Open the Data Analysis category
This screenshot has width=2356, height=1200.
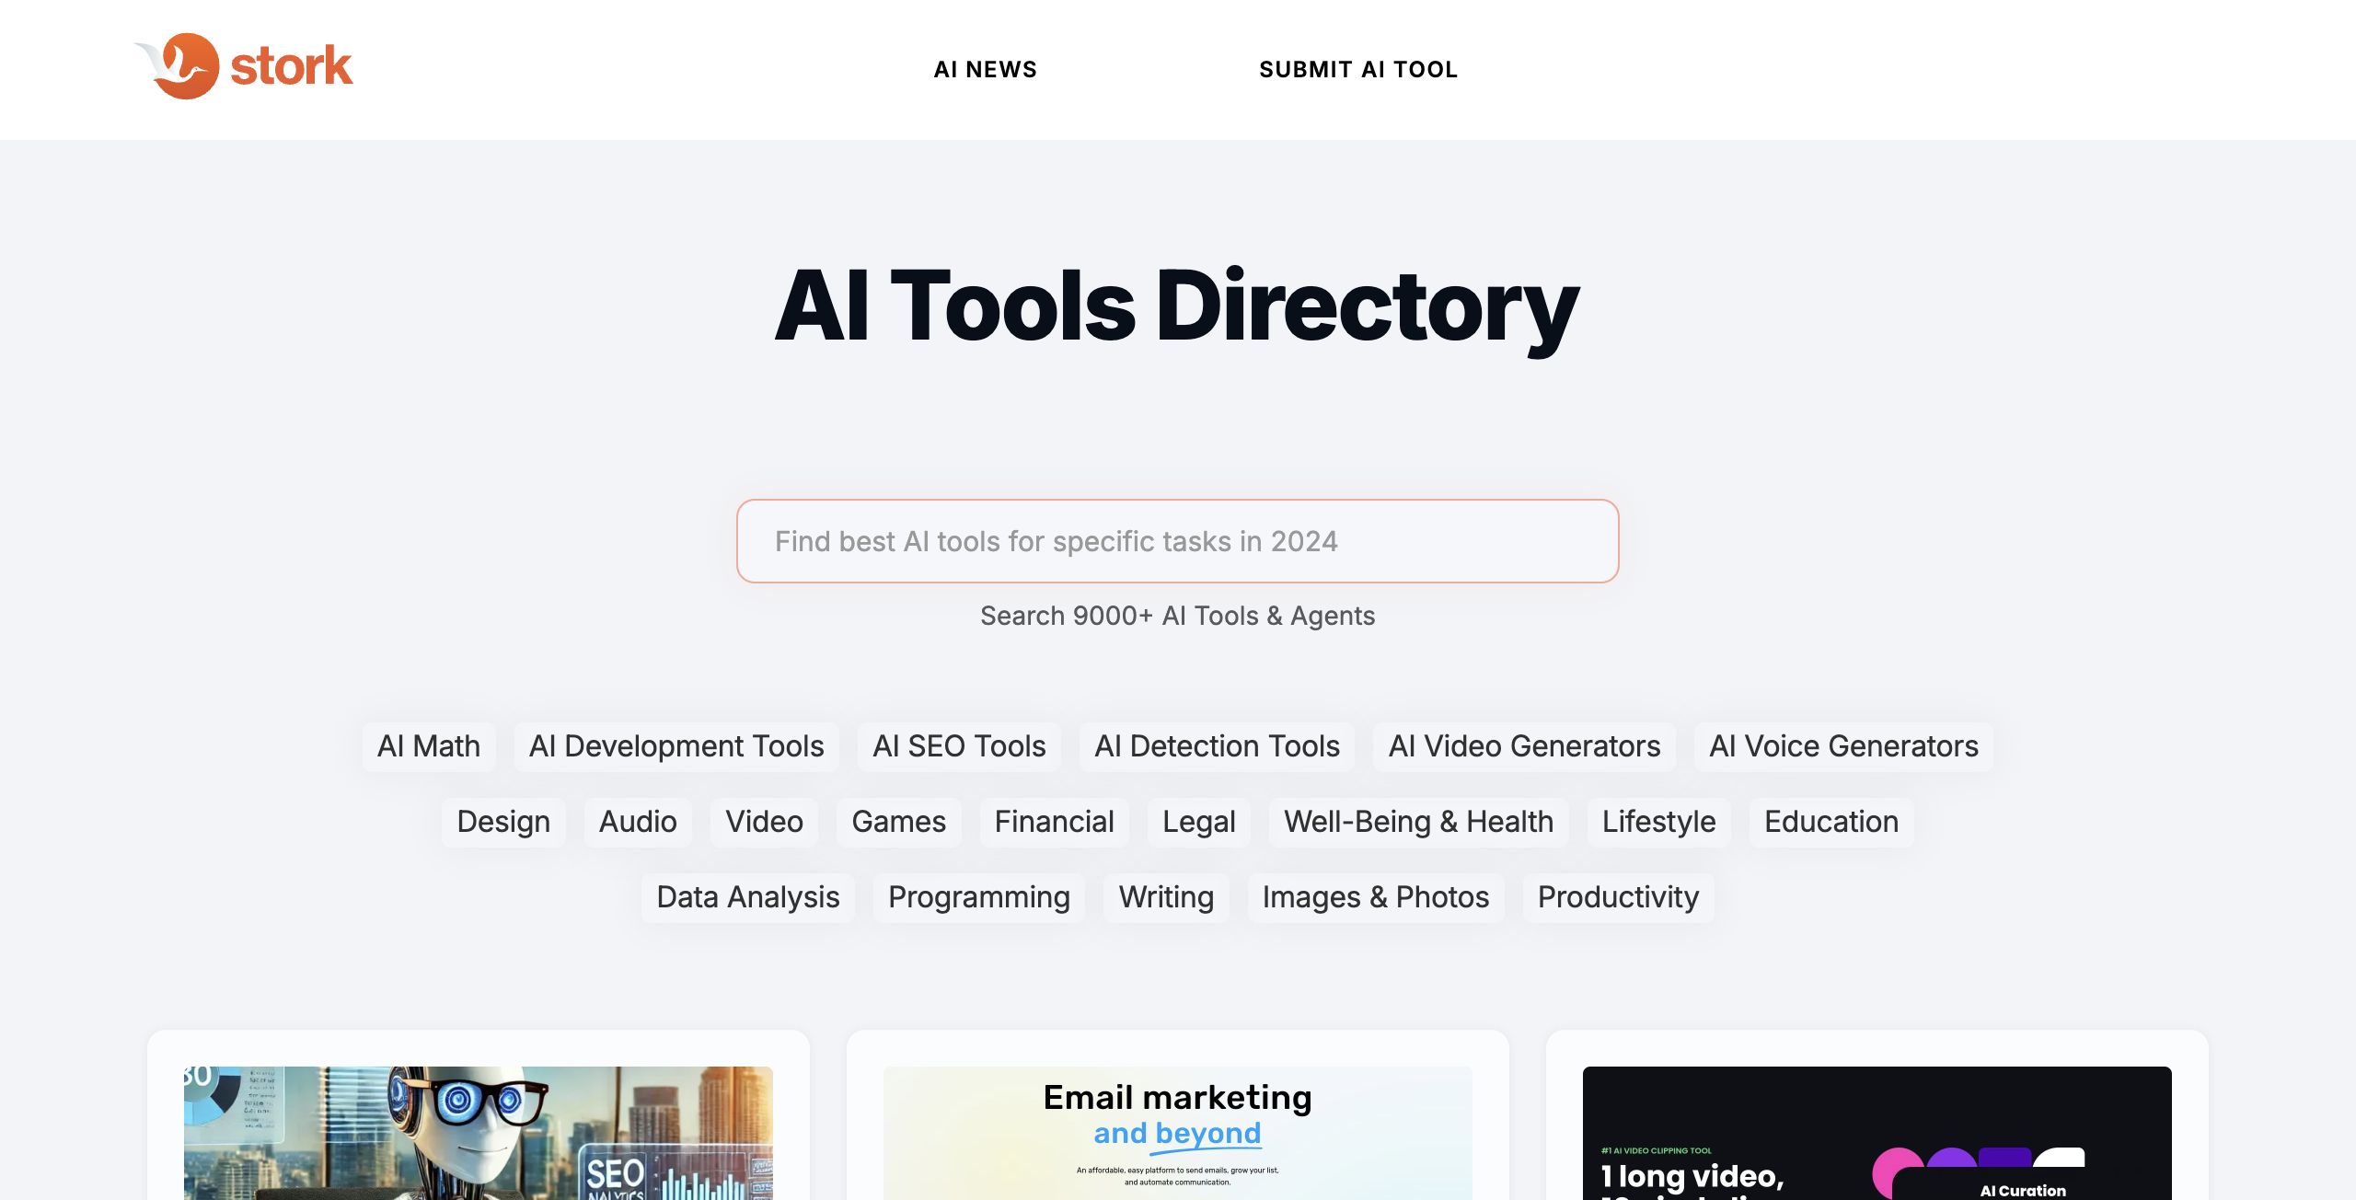pos(748,897)
